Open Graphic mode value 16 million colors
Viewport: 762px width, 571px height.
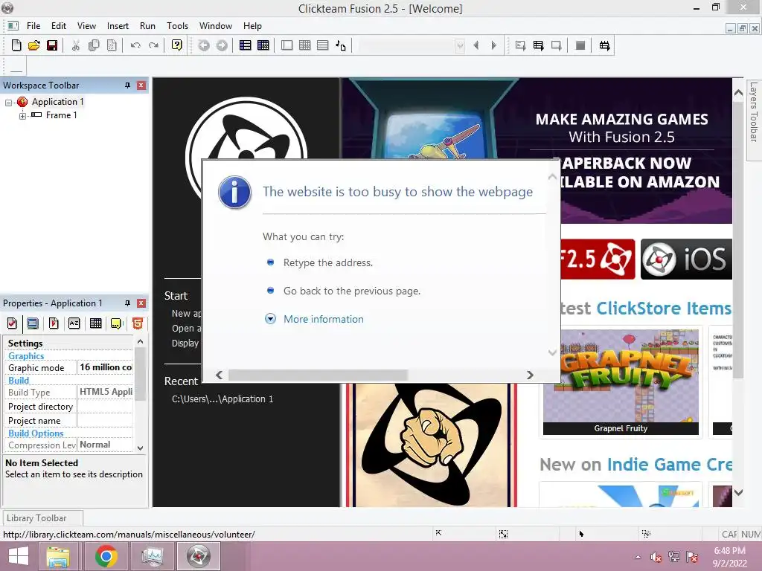(x=105, y=367)
